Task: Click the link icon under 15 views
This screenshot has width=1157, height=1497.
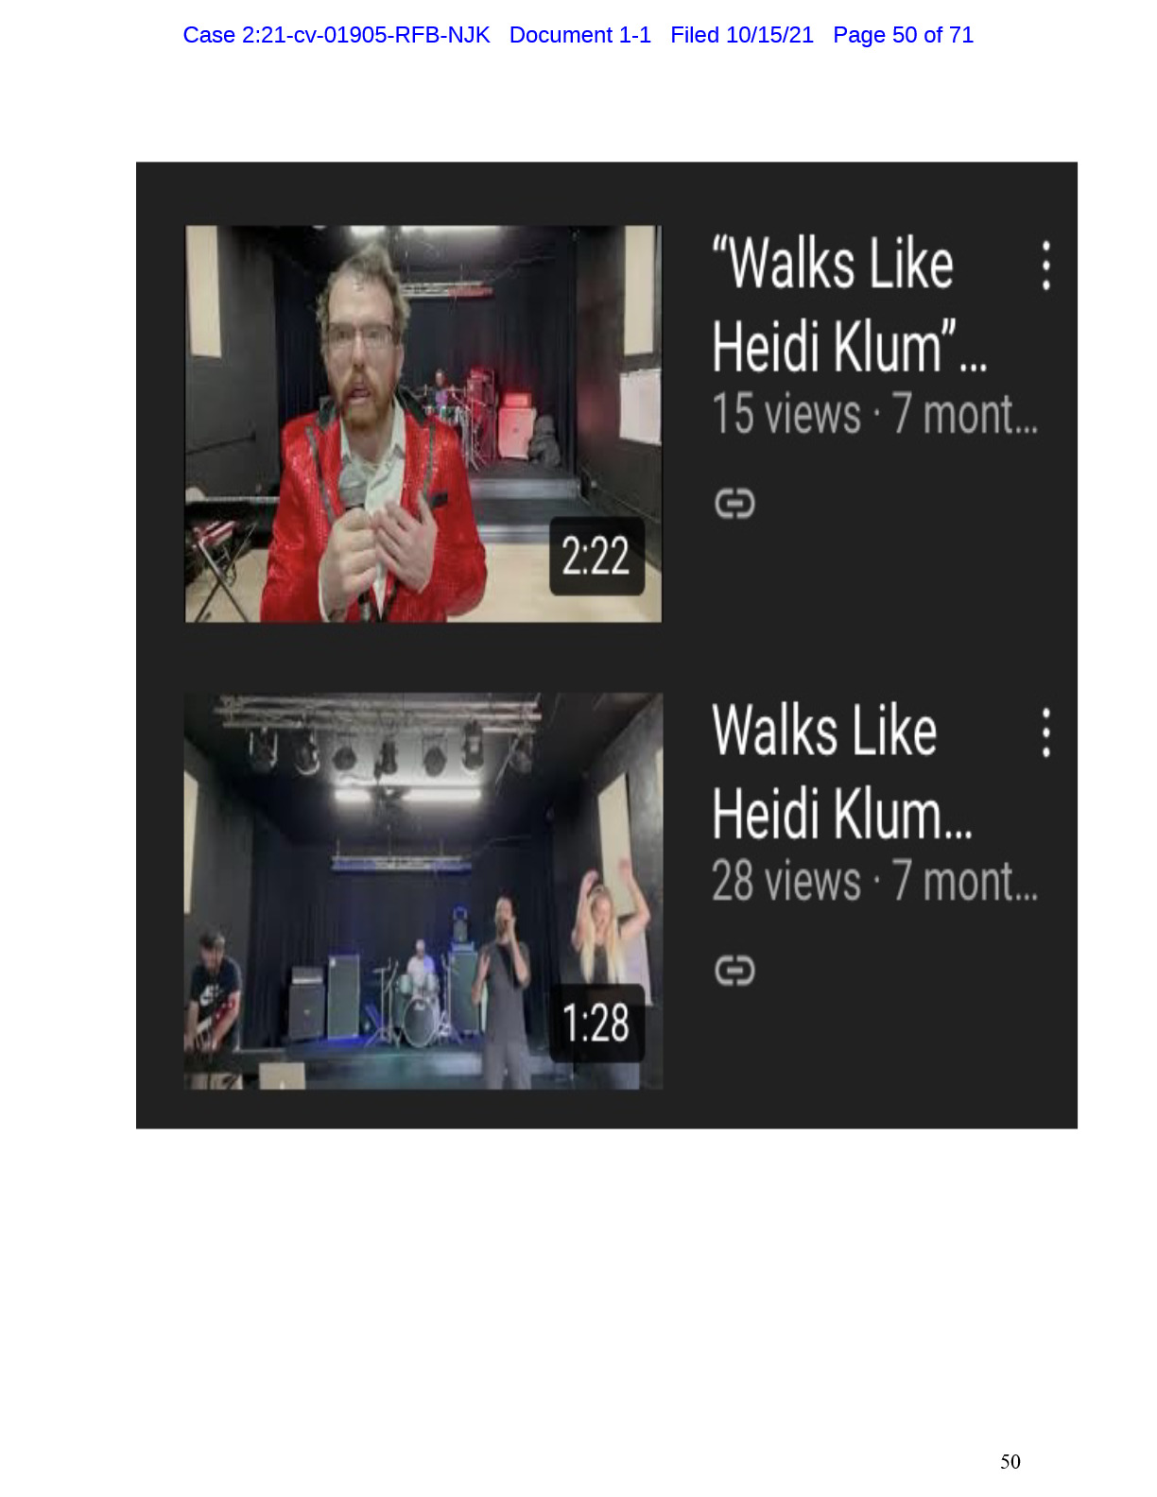Action: click(x=734, y=504)
